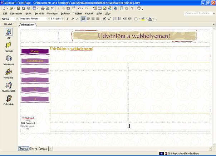The image size is (216, 156).
Task: Open Feladatok tasks view
Action: click(x=9, y=99)
